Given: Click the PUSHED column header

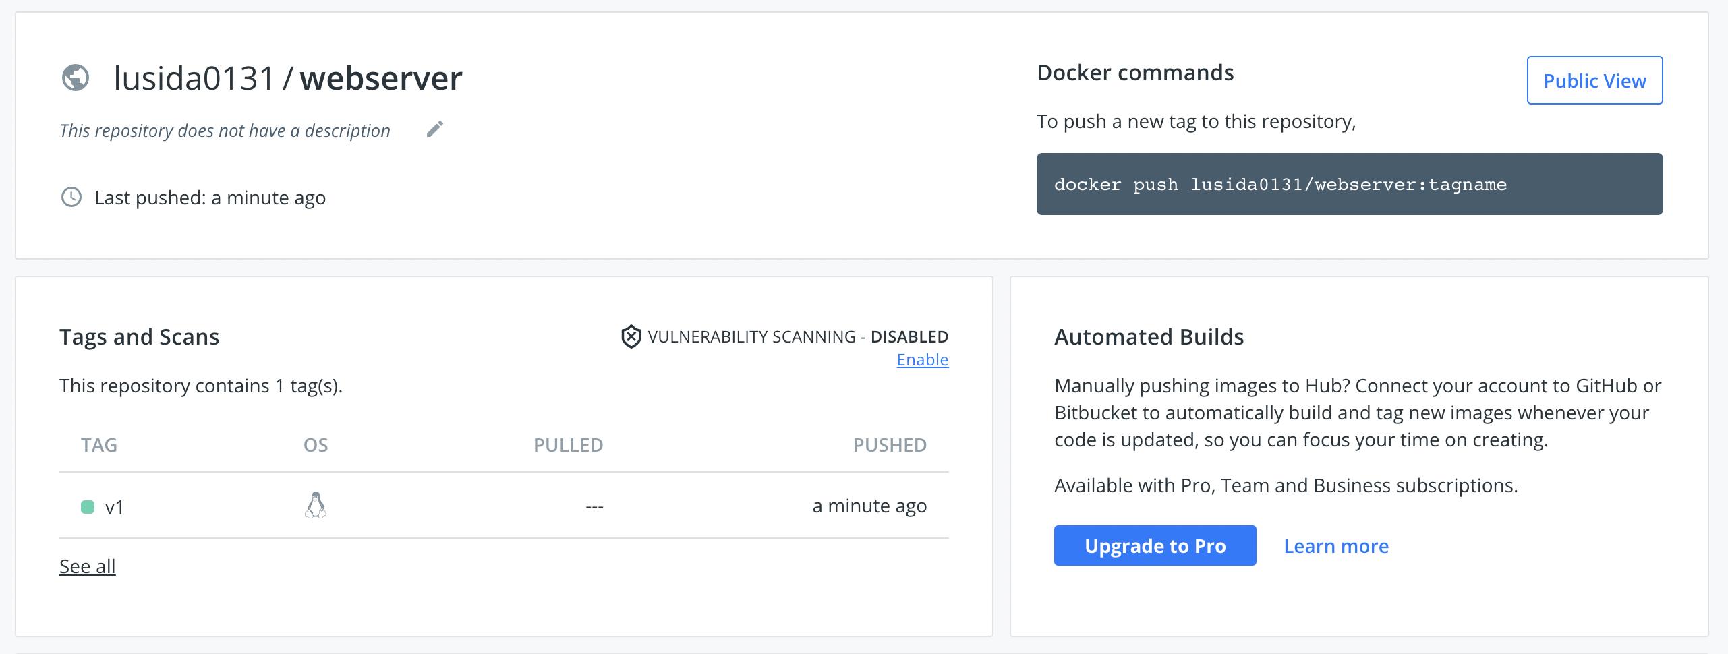Looking at the screenshot, I should (x=890, y=445).
